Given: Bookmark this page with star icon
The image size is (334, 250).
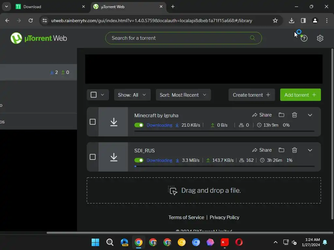Looking at the screenshot, I should tap(275, 21).
